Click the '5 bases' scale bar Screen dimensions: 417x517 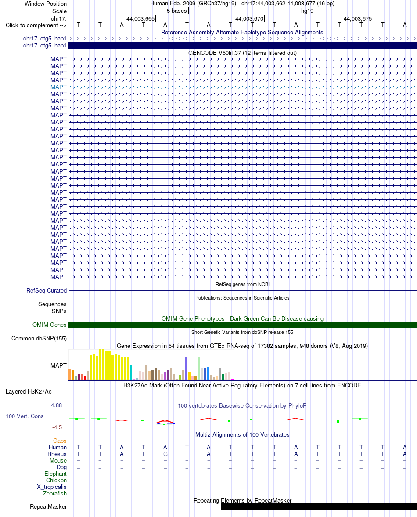click(x=243, y=11)
